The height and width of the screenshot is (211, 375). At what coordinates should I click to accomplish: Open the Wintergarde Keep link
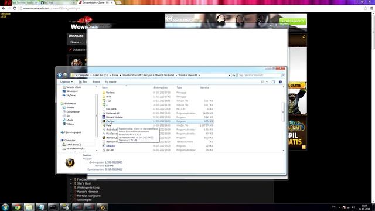[x=88, y=188]
